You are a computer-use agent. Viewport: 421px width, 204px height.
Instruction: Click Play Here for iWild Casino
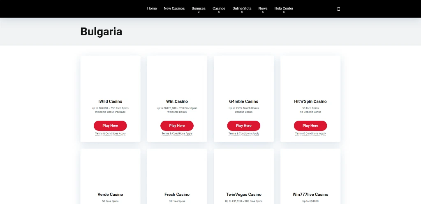(x=110, y=126)
